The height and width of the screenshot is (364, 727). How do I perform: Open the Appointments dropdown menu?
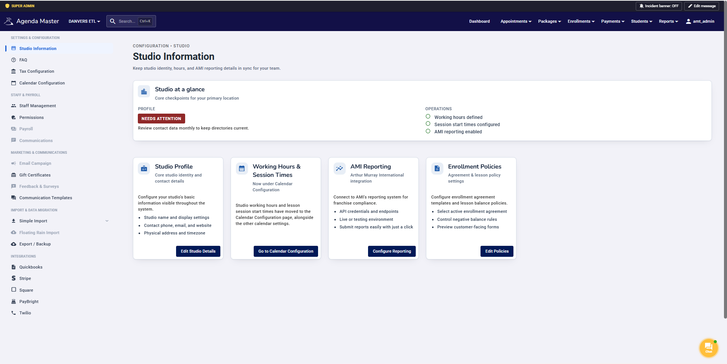(x=516, y=21)
